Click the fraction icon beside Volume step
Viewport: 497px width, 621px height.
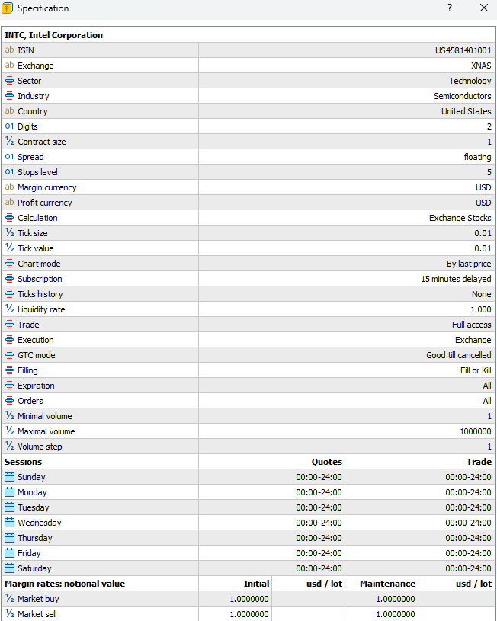point(9,447)
